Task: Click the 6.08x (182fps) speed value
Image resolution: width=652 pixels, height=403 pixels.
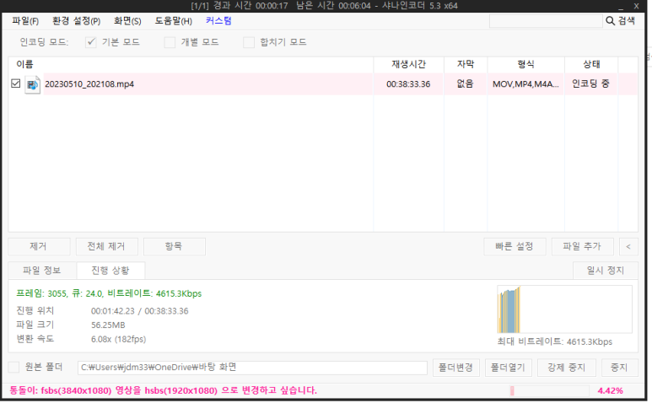Action: click(119, 340)
